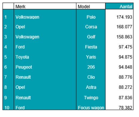The image size is (139, 117).
Task: Select the Corsa model cell
Action: [x=91, y=27]
